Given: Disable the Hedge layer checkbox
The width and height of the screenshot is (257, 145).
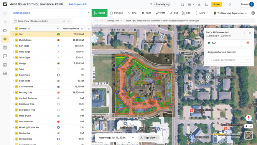Looking at the screenshot, I should pos(16,63).
